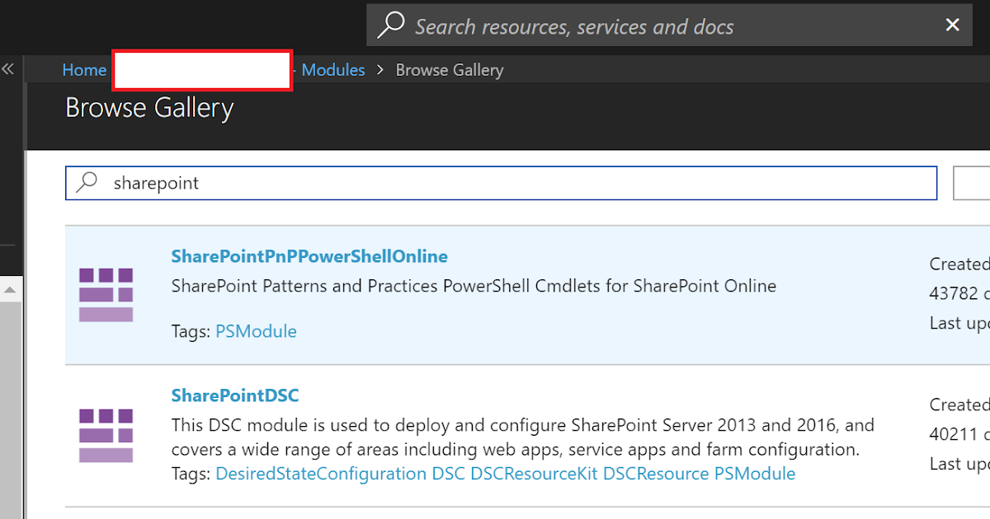Screen dimensions: 990x519
Task: Clear the top search with the X icon
Action: coord(953,25)
